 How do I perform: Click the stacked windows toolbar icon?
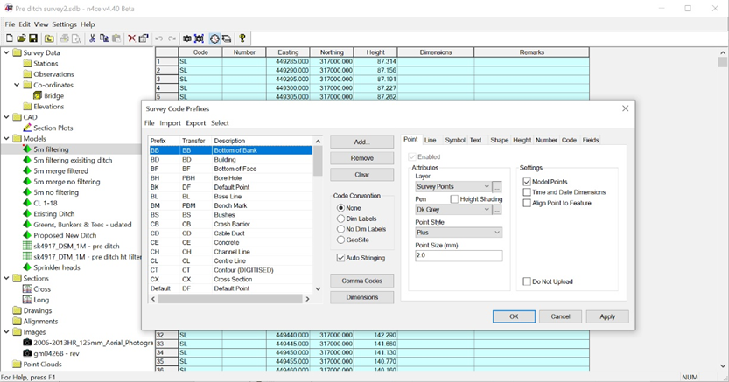point(227,38)
